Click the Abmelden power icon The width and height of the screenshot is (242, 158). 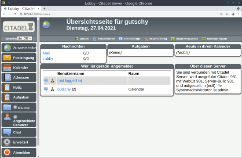(7, 152)
